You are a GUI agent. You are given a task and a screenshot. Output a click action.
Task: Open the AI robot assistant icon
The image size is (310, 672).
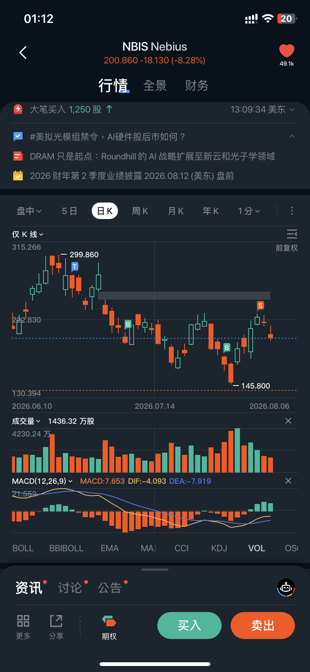pyautogui.click(x=286, y=588)
